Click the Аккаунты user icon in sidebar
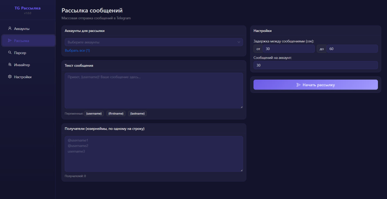This screenshot has height=199, width=387. point(10,29)
